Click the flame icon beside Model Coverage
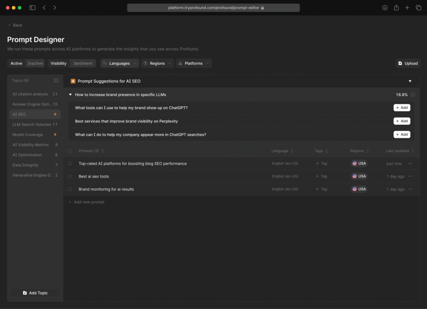Viewport: 427px width, 309px height. (x=55, y=134)
